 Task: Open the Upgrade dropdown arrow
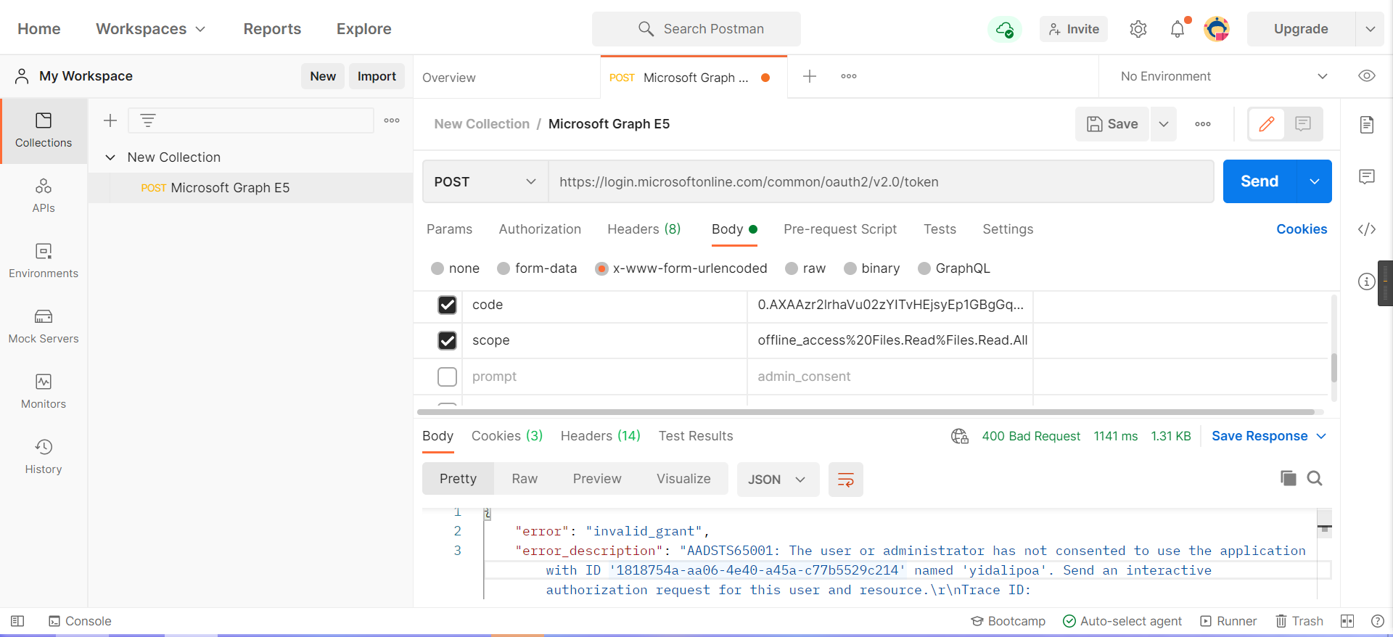pos(1371,29)
